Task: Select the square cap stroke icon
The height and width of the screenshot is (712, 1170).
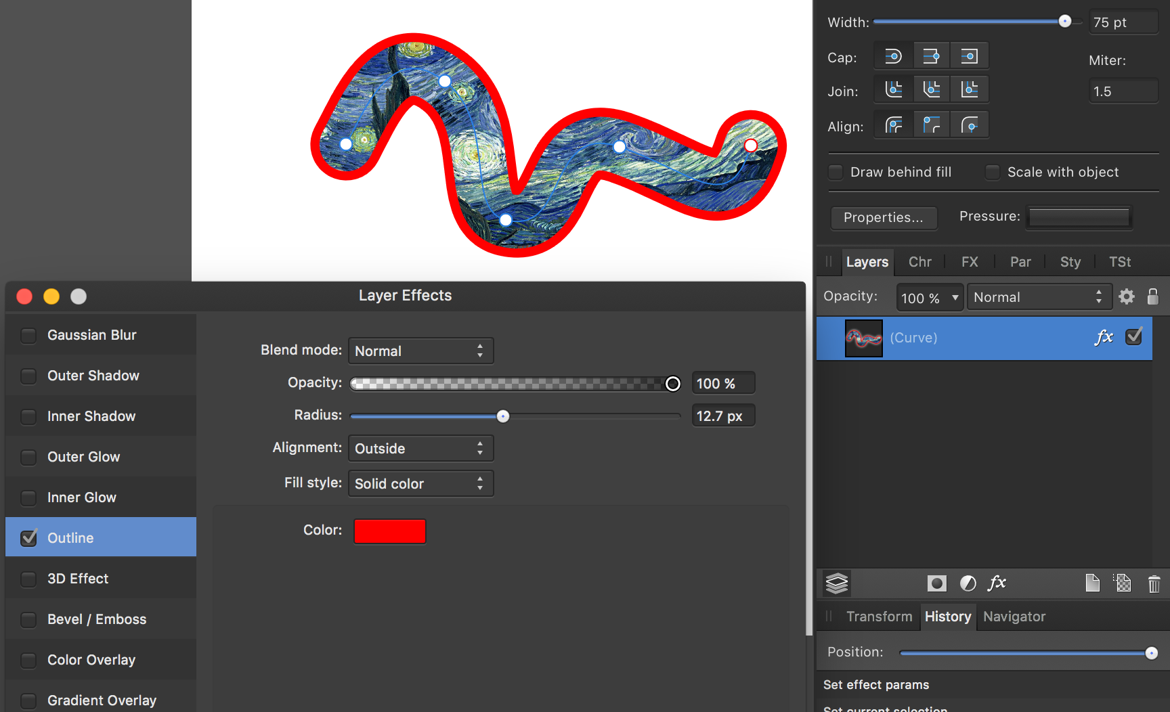Action: click(x=970, y=56)
